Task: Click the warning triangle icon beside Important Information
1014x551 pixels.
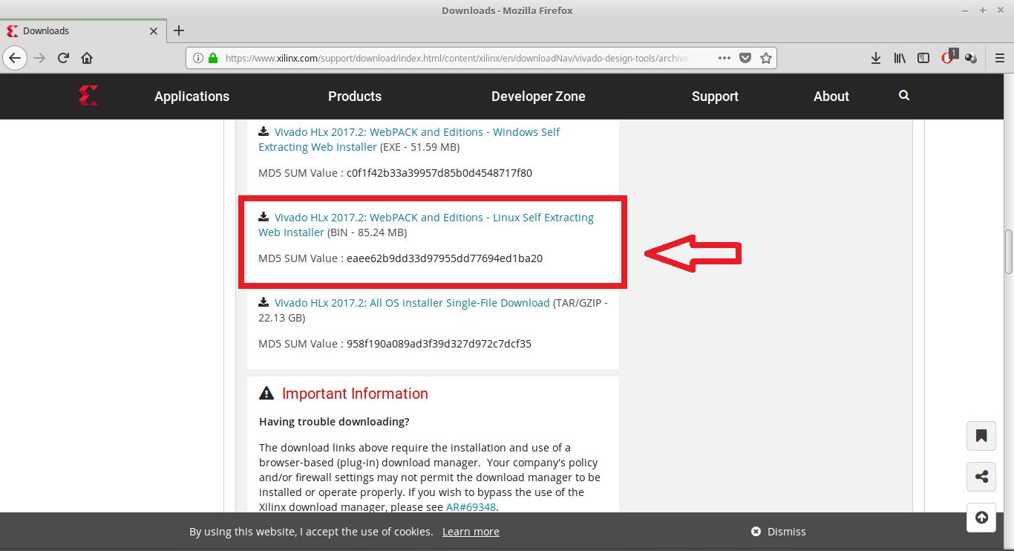Action: [266, 393]
